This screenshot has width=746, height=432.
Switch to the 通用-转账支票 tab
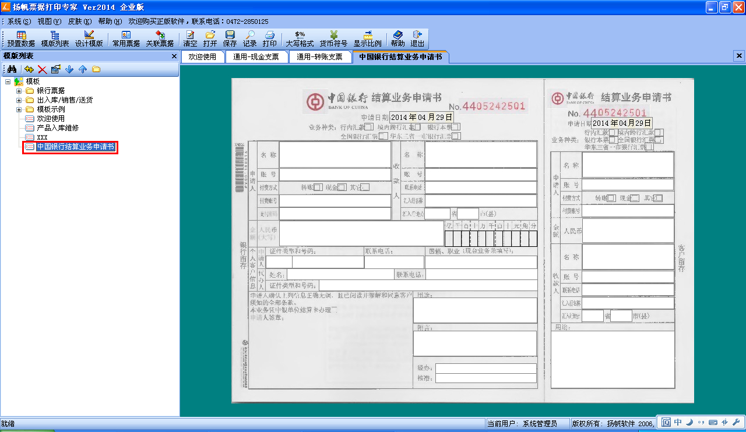tap(319, 56)
